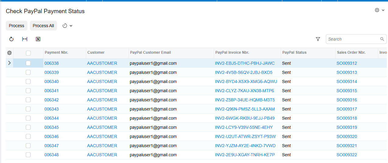Open invoice INV2-4V5B-S6QV-2JBJ-BXD5
Image resolution: width=388 pixels, height=163 pixels.
point(244,72)
